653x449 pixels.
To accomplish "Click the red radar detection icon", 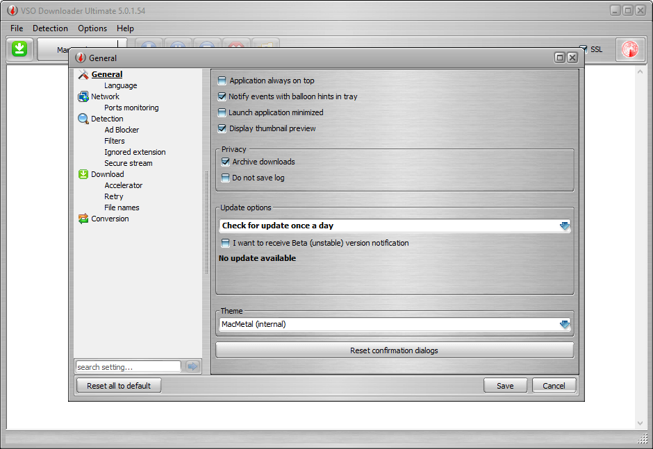I will 631,49.
